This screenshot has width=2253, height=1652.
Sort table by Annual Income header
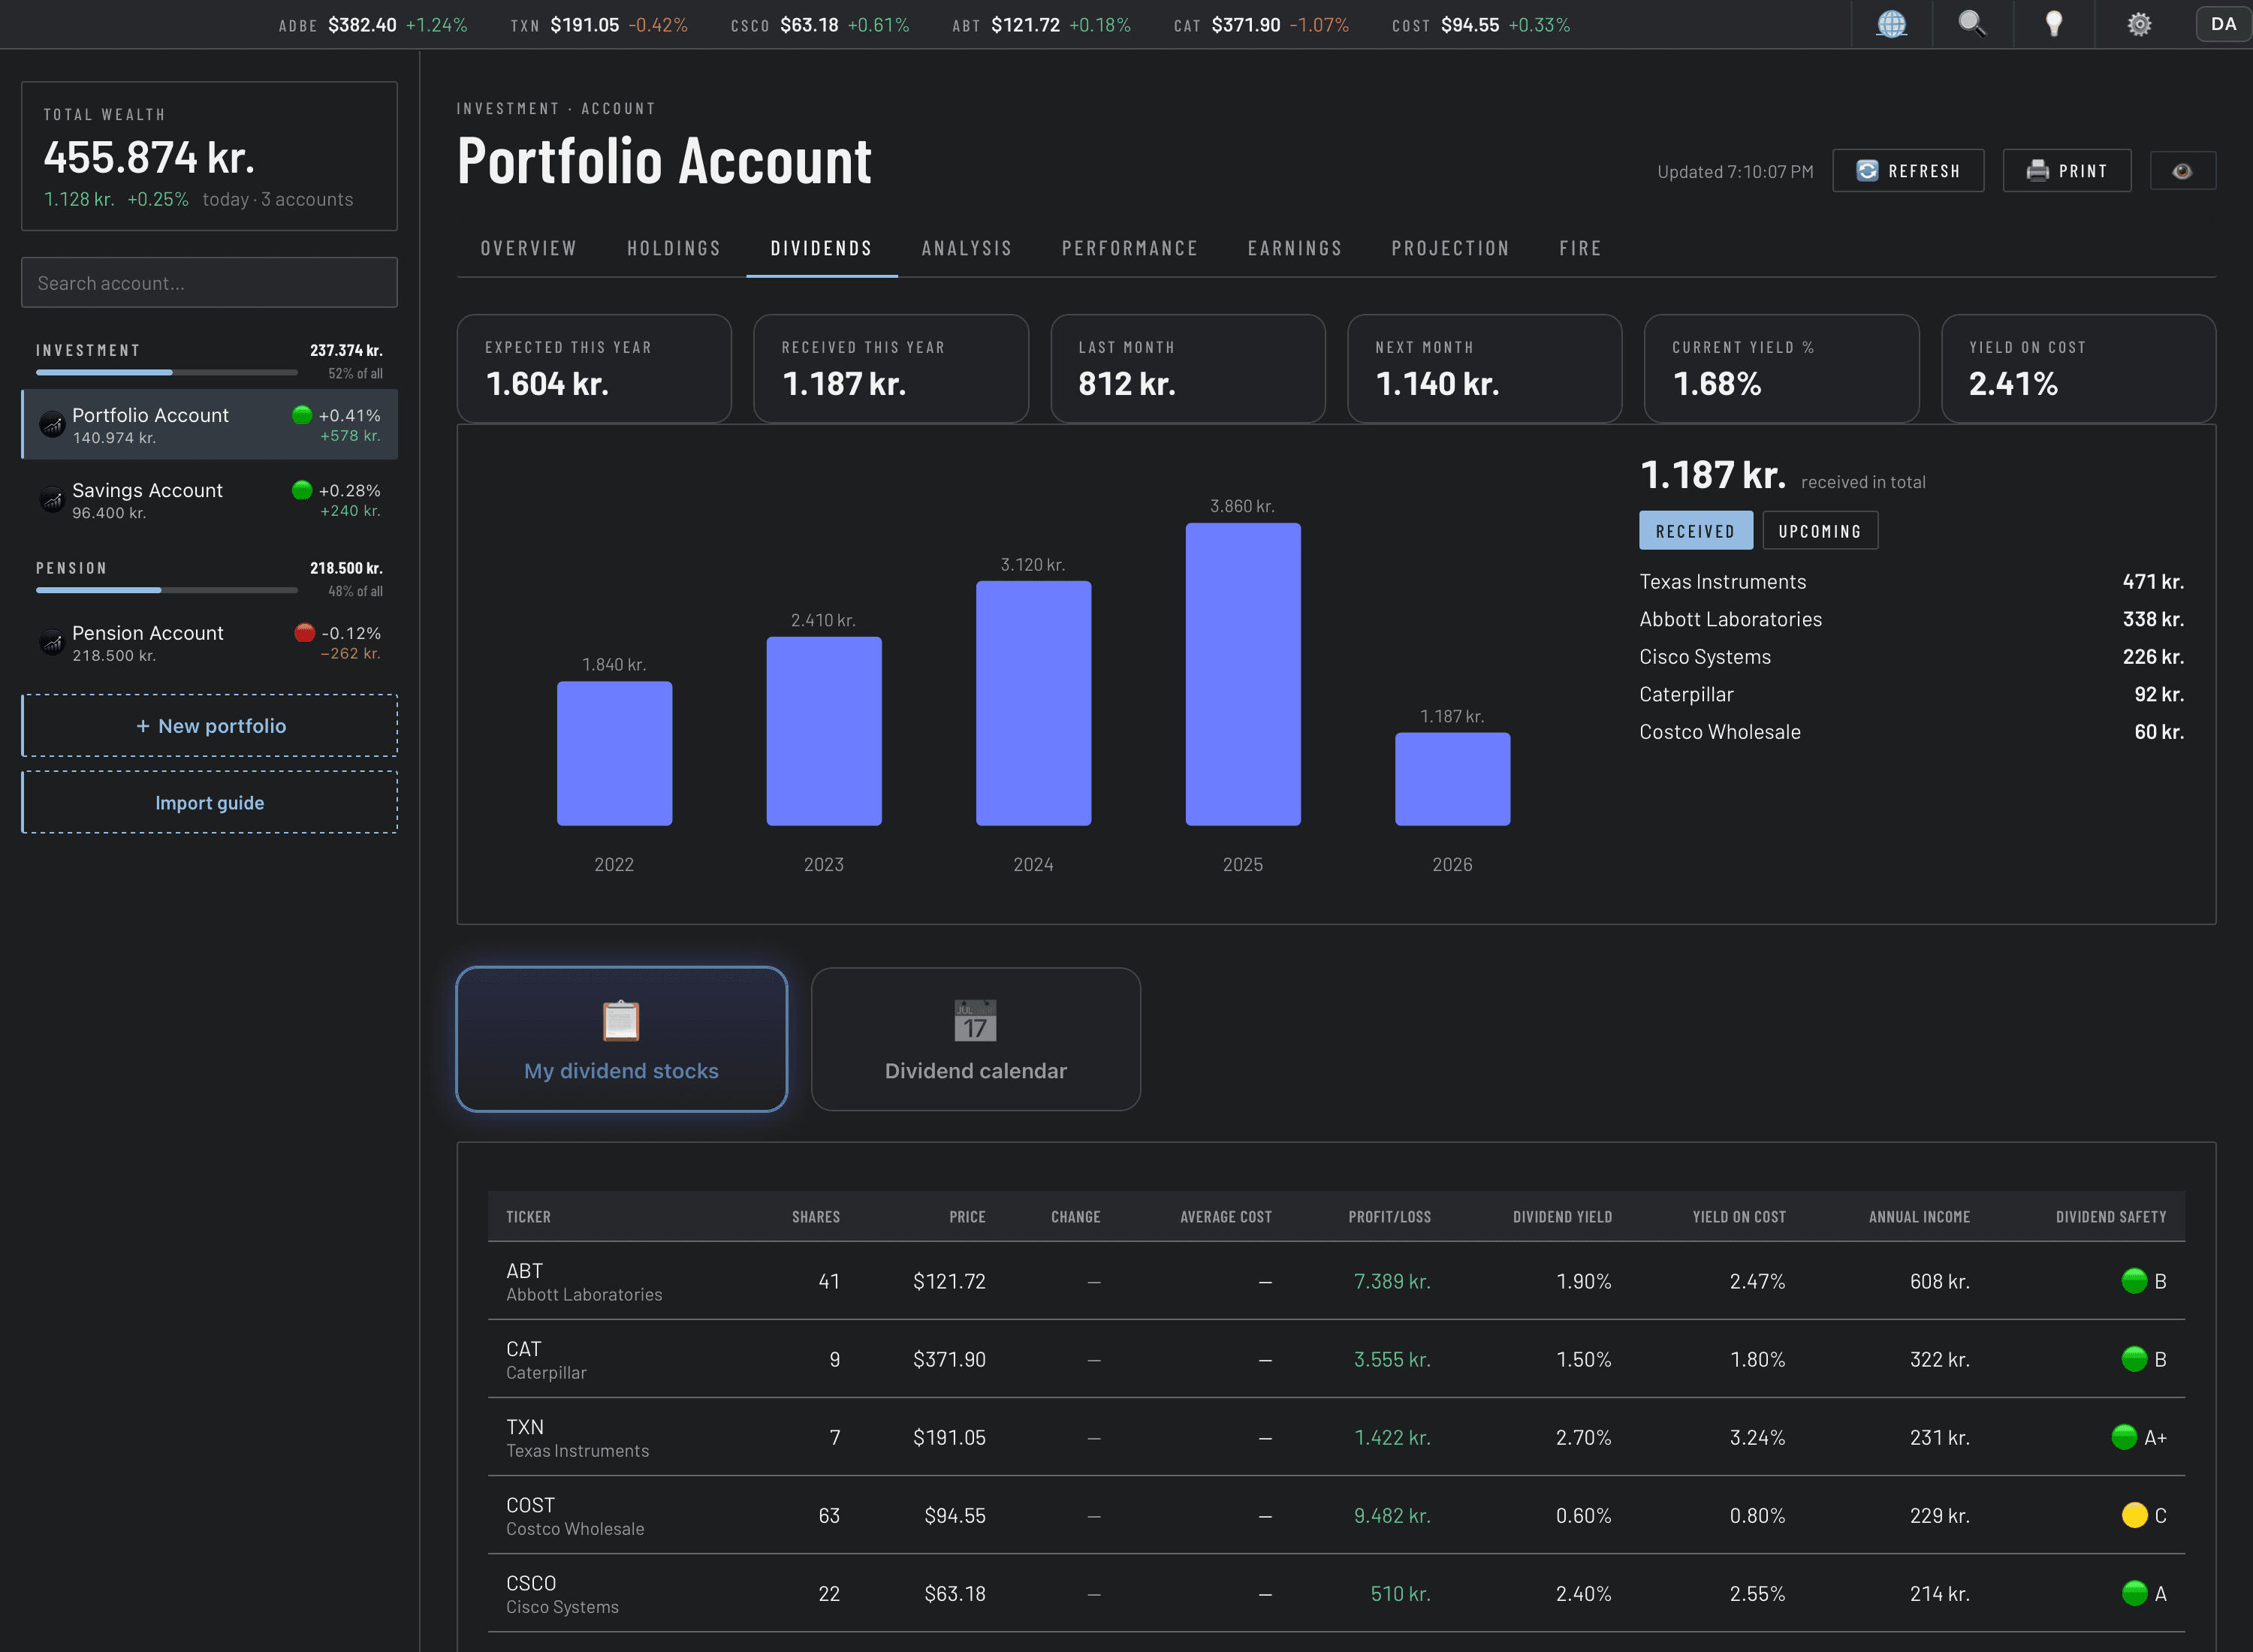[1919, 1217]
